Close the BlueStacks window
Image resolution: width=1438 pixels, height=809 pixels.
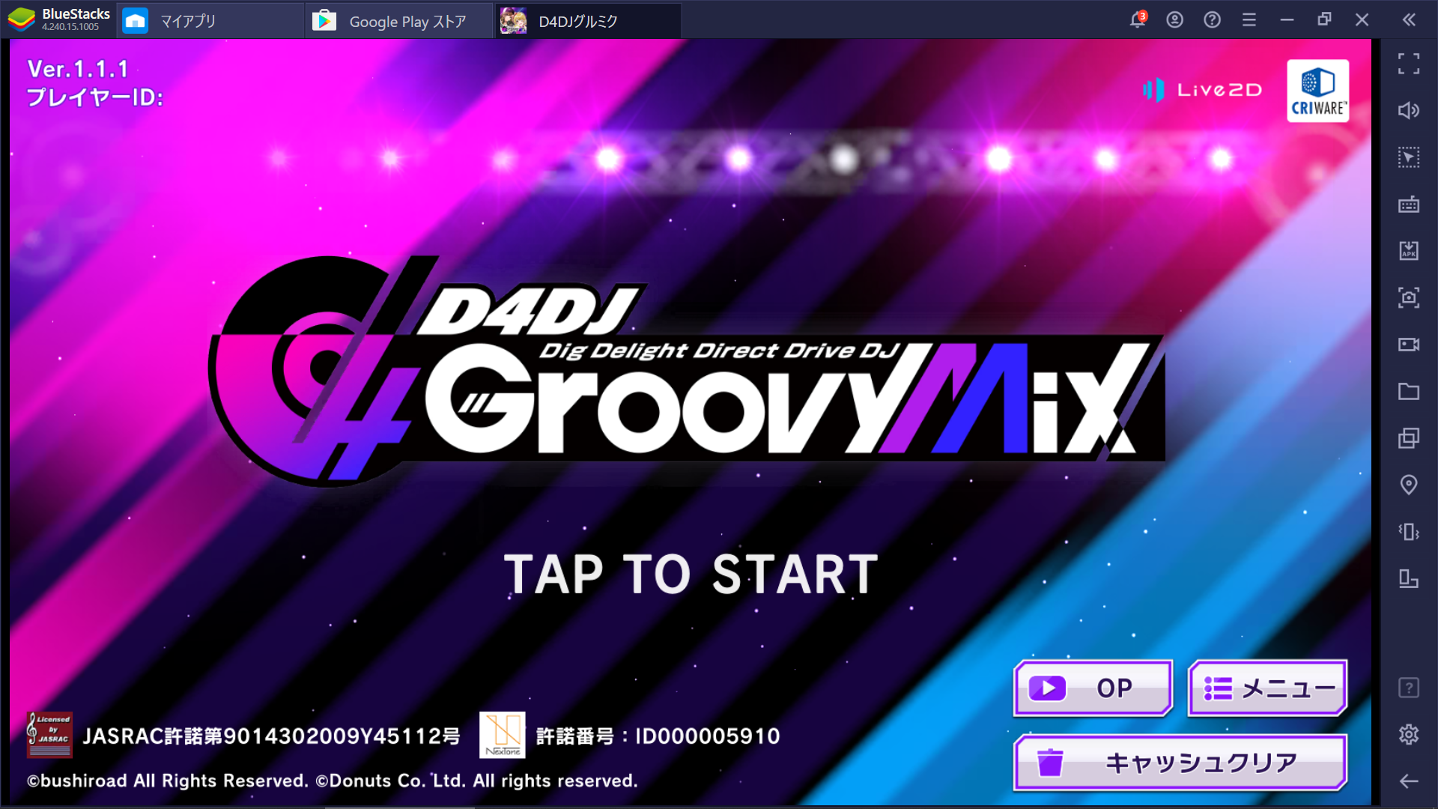(x=1362, y=20)
